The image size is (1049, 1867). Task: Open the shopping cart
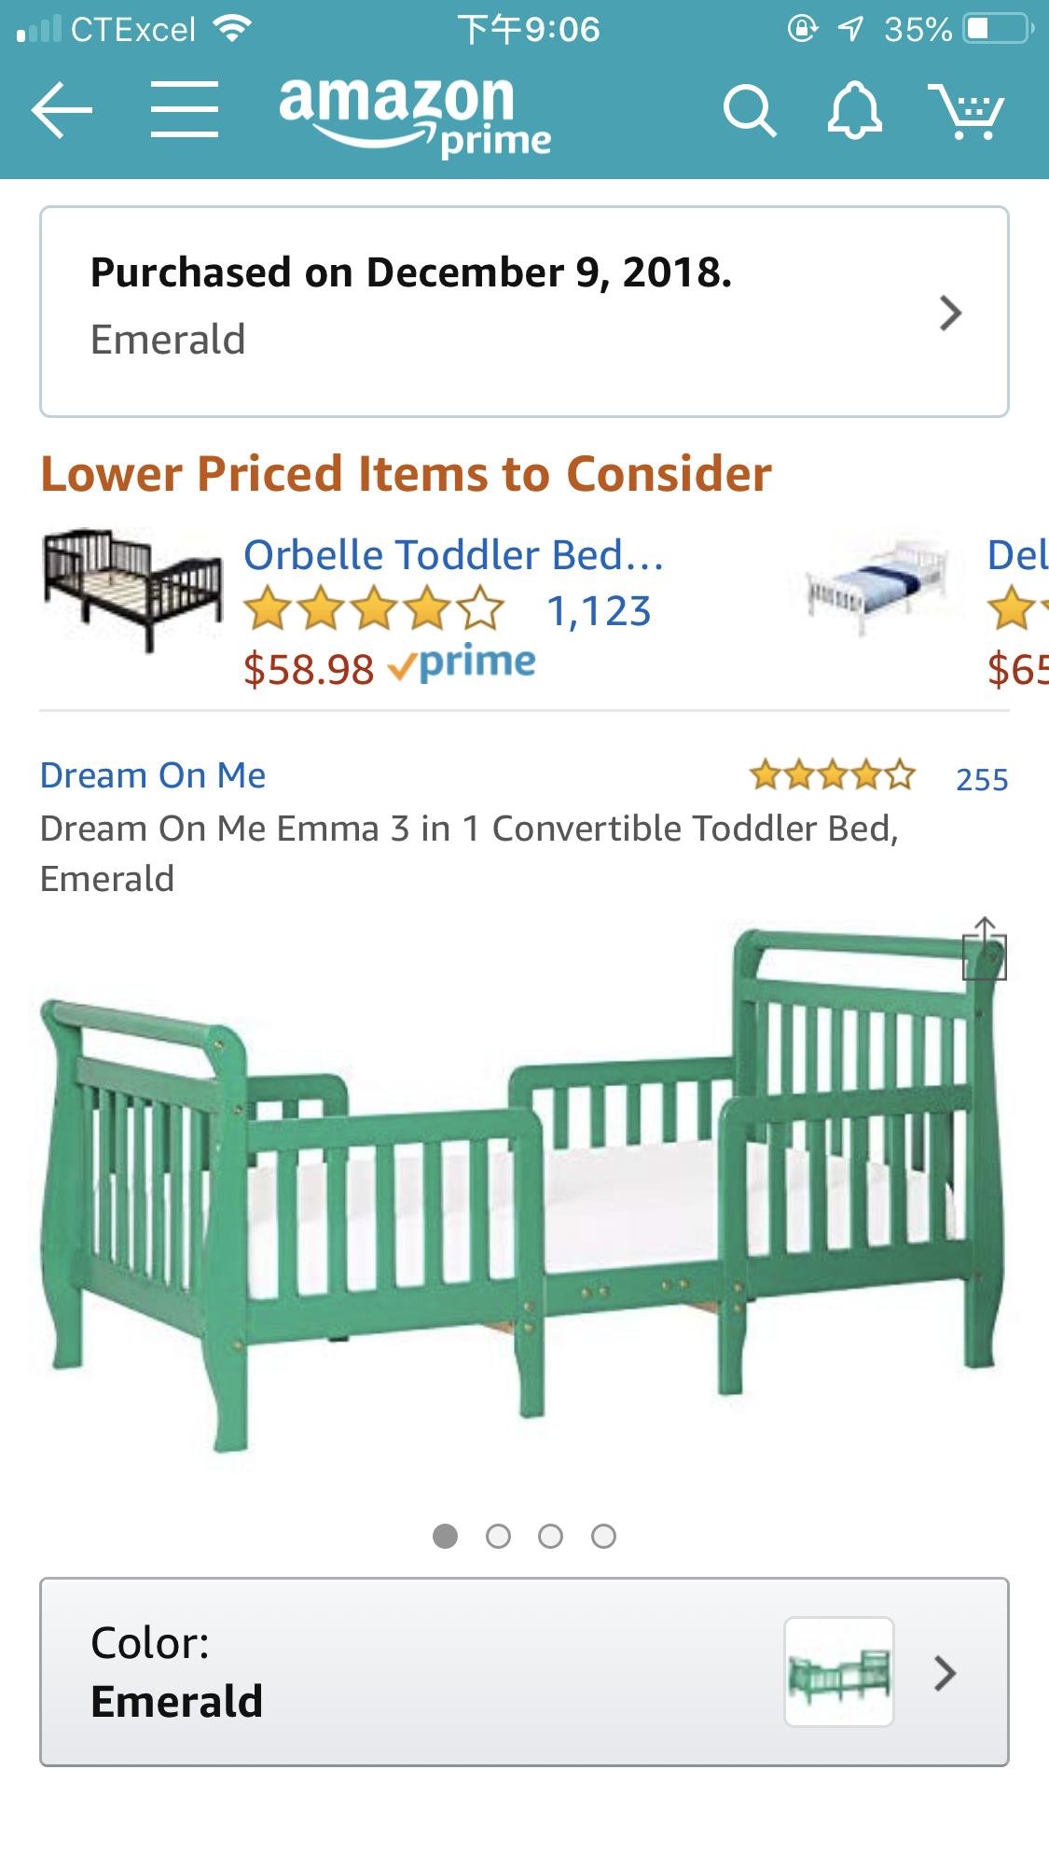click(x=966, y=111)
